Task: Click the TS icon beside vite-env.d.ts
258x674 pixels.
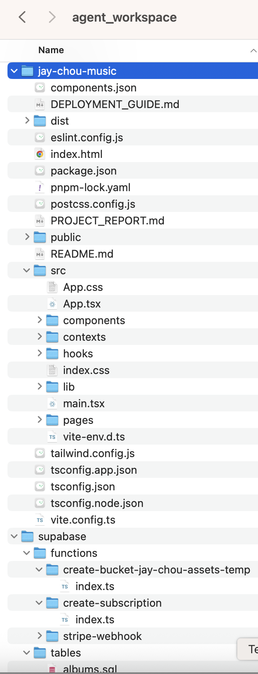Action: tap(52, 437)
